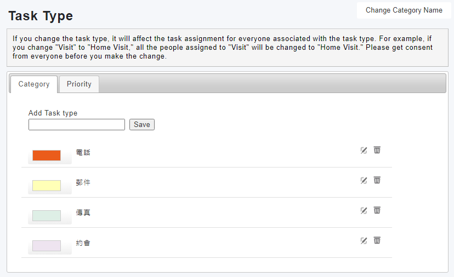This screenshot has height=277, width=454.
Task: Open Change Category Name
Action: pos(404,10)
